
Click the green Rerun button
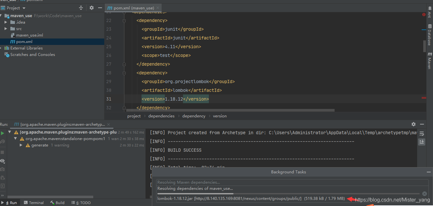coord(2,133)
